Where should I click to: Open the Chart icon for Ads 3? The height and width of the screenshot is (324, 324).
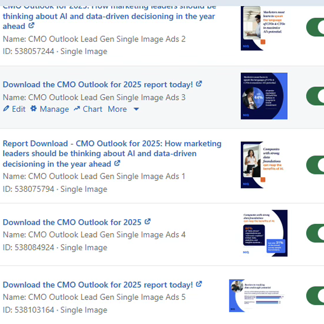coord(77,109)
